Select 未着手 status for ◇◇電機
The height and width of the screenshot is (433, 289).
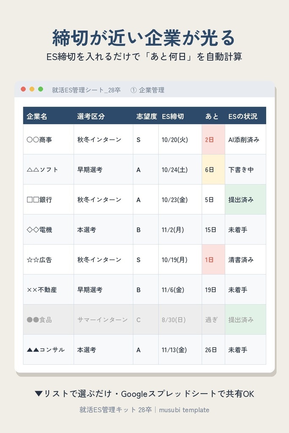[245, 230]
